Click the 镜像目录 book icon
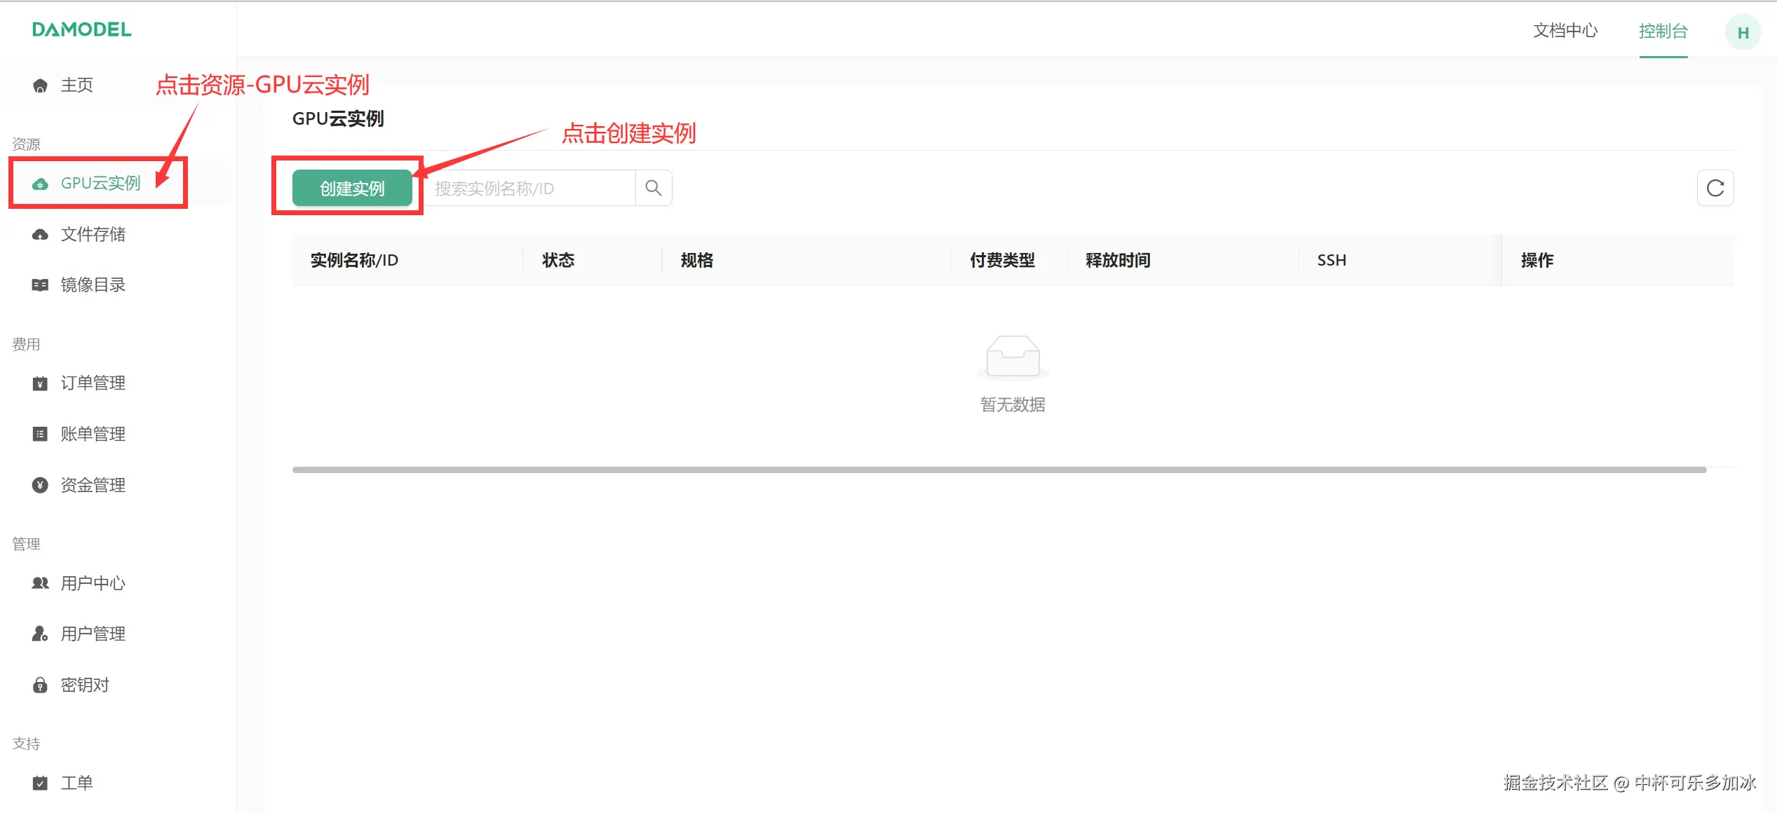1777x813 pixels. click(40, 285)
